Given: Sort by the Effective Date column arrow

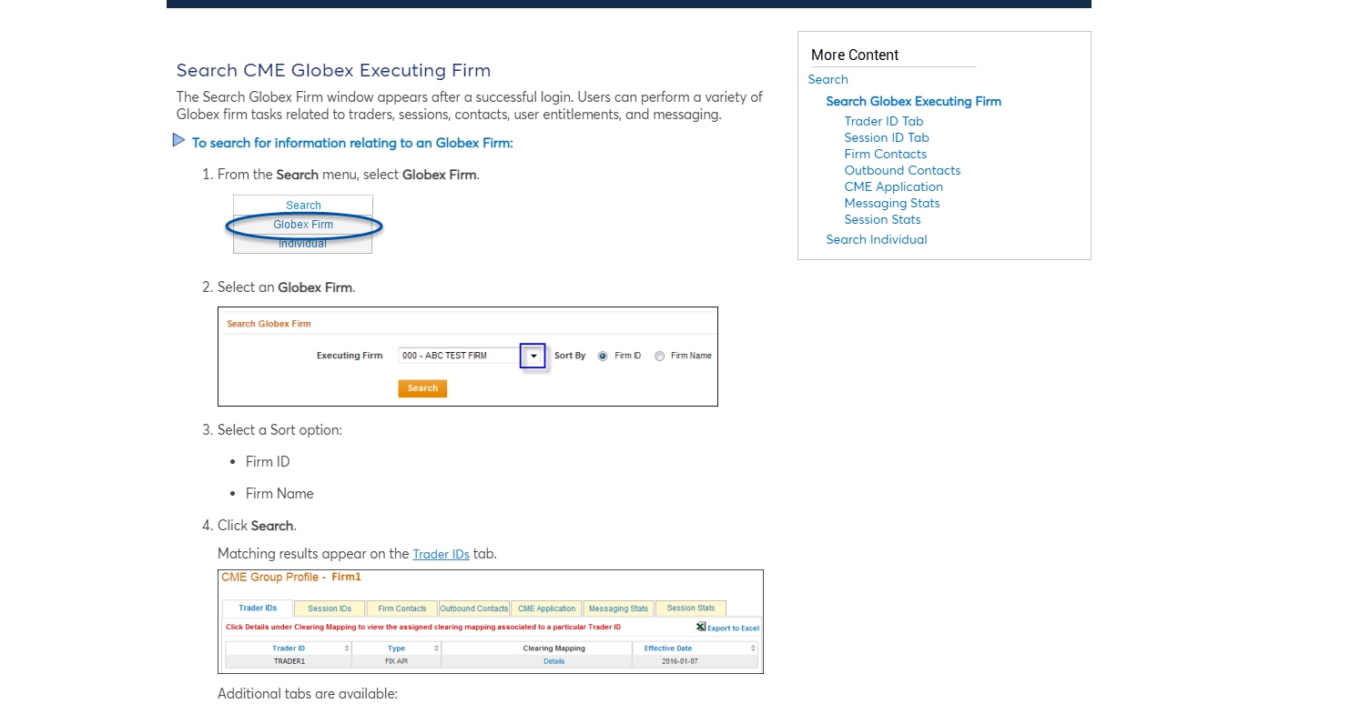Looking at the screenshot, I should (x=754, y=649).
